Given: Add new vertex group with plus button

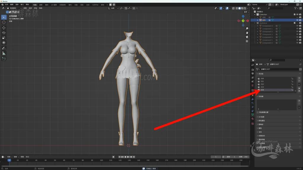Looking at the screenshot, I should point(299,78).
